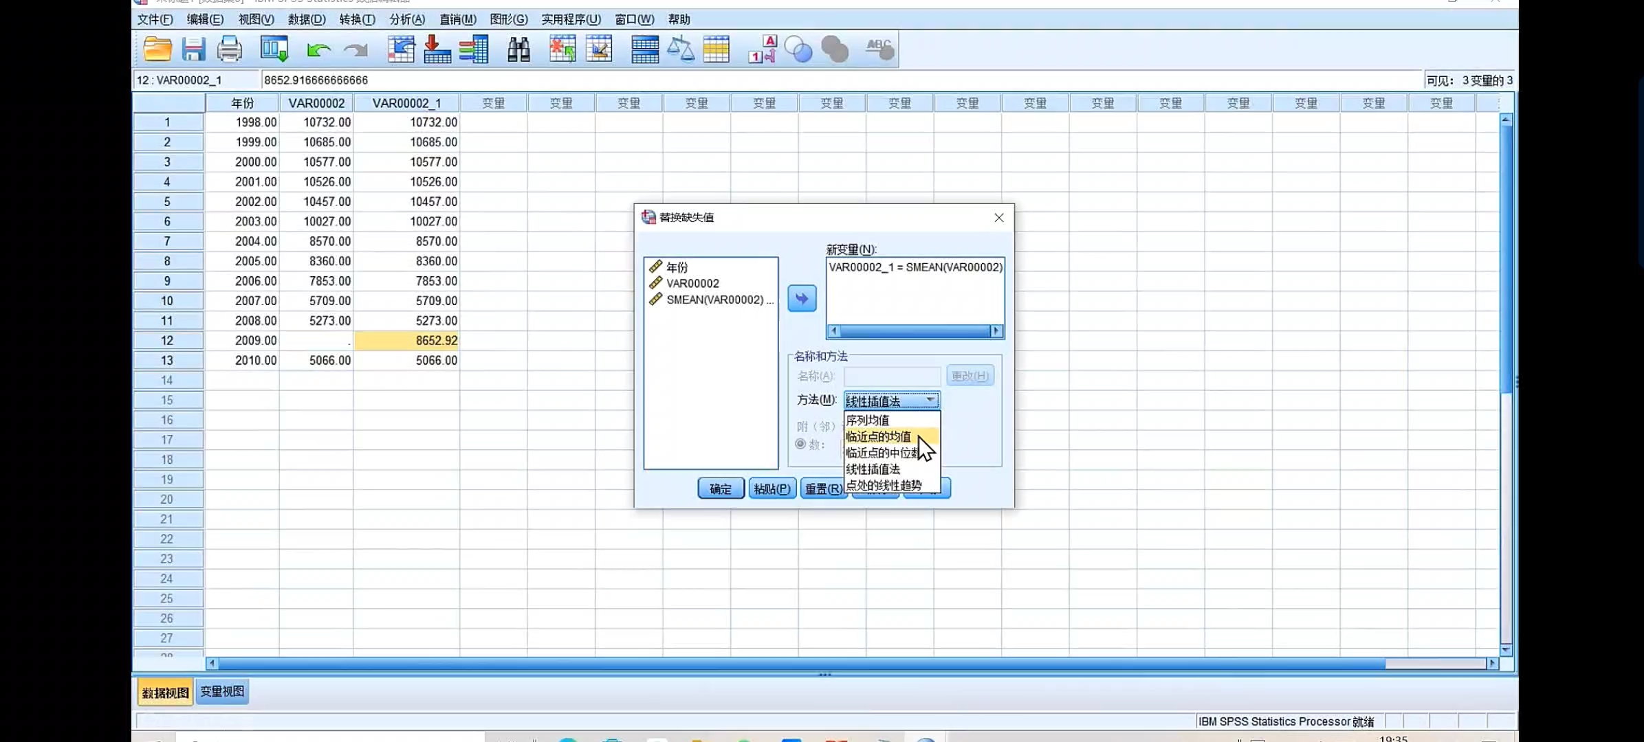Click the Save floppy disk icon
Image resolution: width=1644 pixels, height=742 pixels.
coord(193,49)
